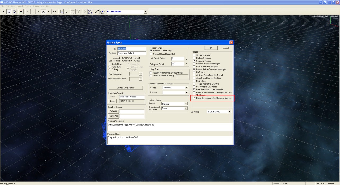Open the Groups menu

coord(36,6)
